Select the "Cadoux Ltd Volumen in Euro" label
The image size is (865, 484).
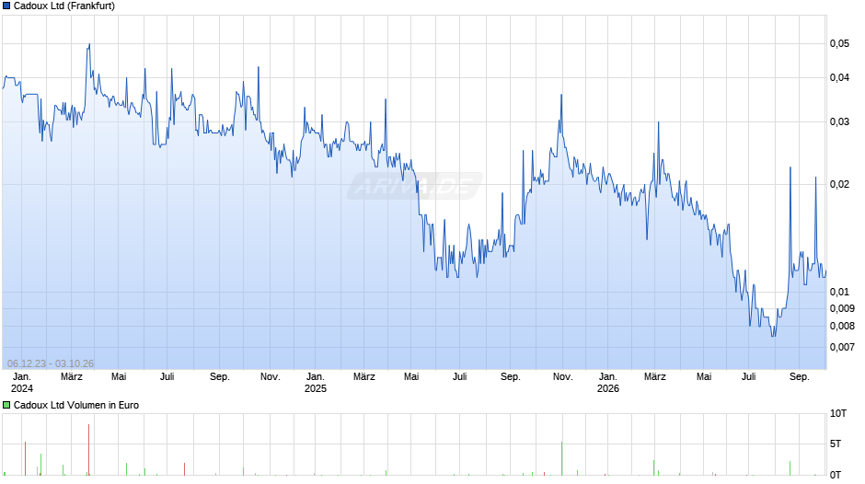tap(76, 405)
